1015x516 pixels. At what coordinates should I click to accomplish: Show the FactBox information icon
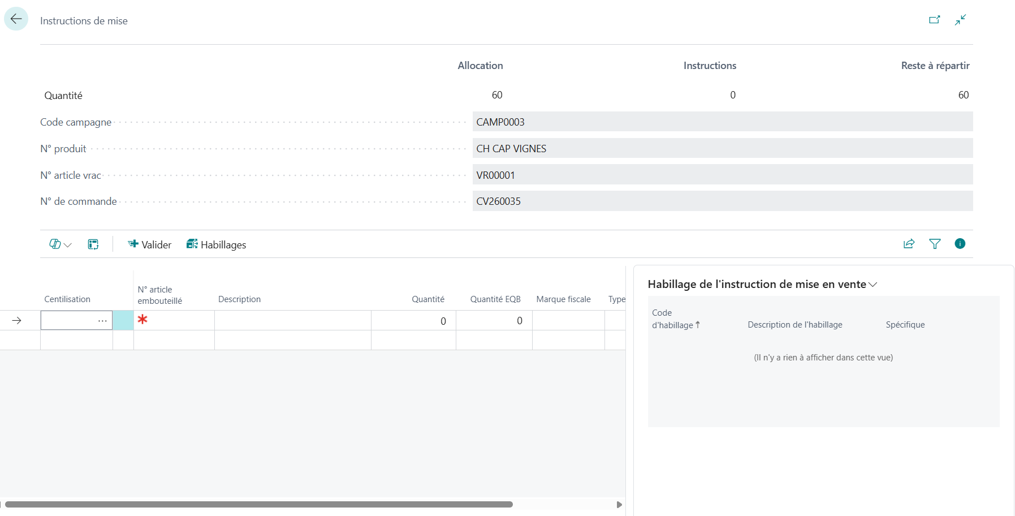pyautogui.click(x=960, y=244)
